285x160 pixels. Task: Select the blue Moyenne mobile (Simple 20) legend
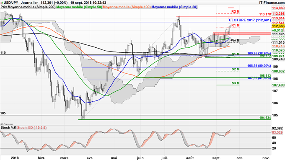pyautogui.click(x=174, y=7)
